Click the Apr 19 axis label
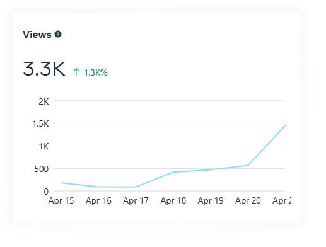 point(211,200)
